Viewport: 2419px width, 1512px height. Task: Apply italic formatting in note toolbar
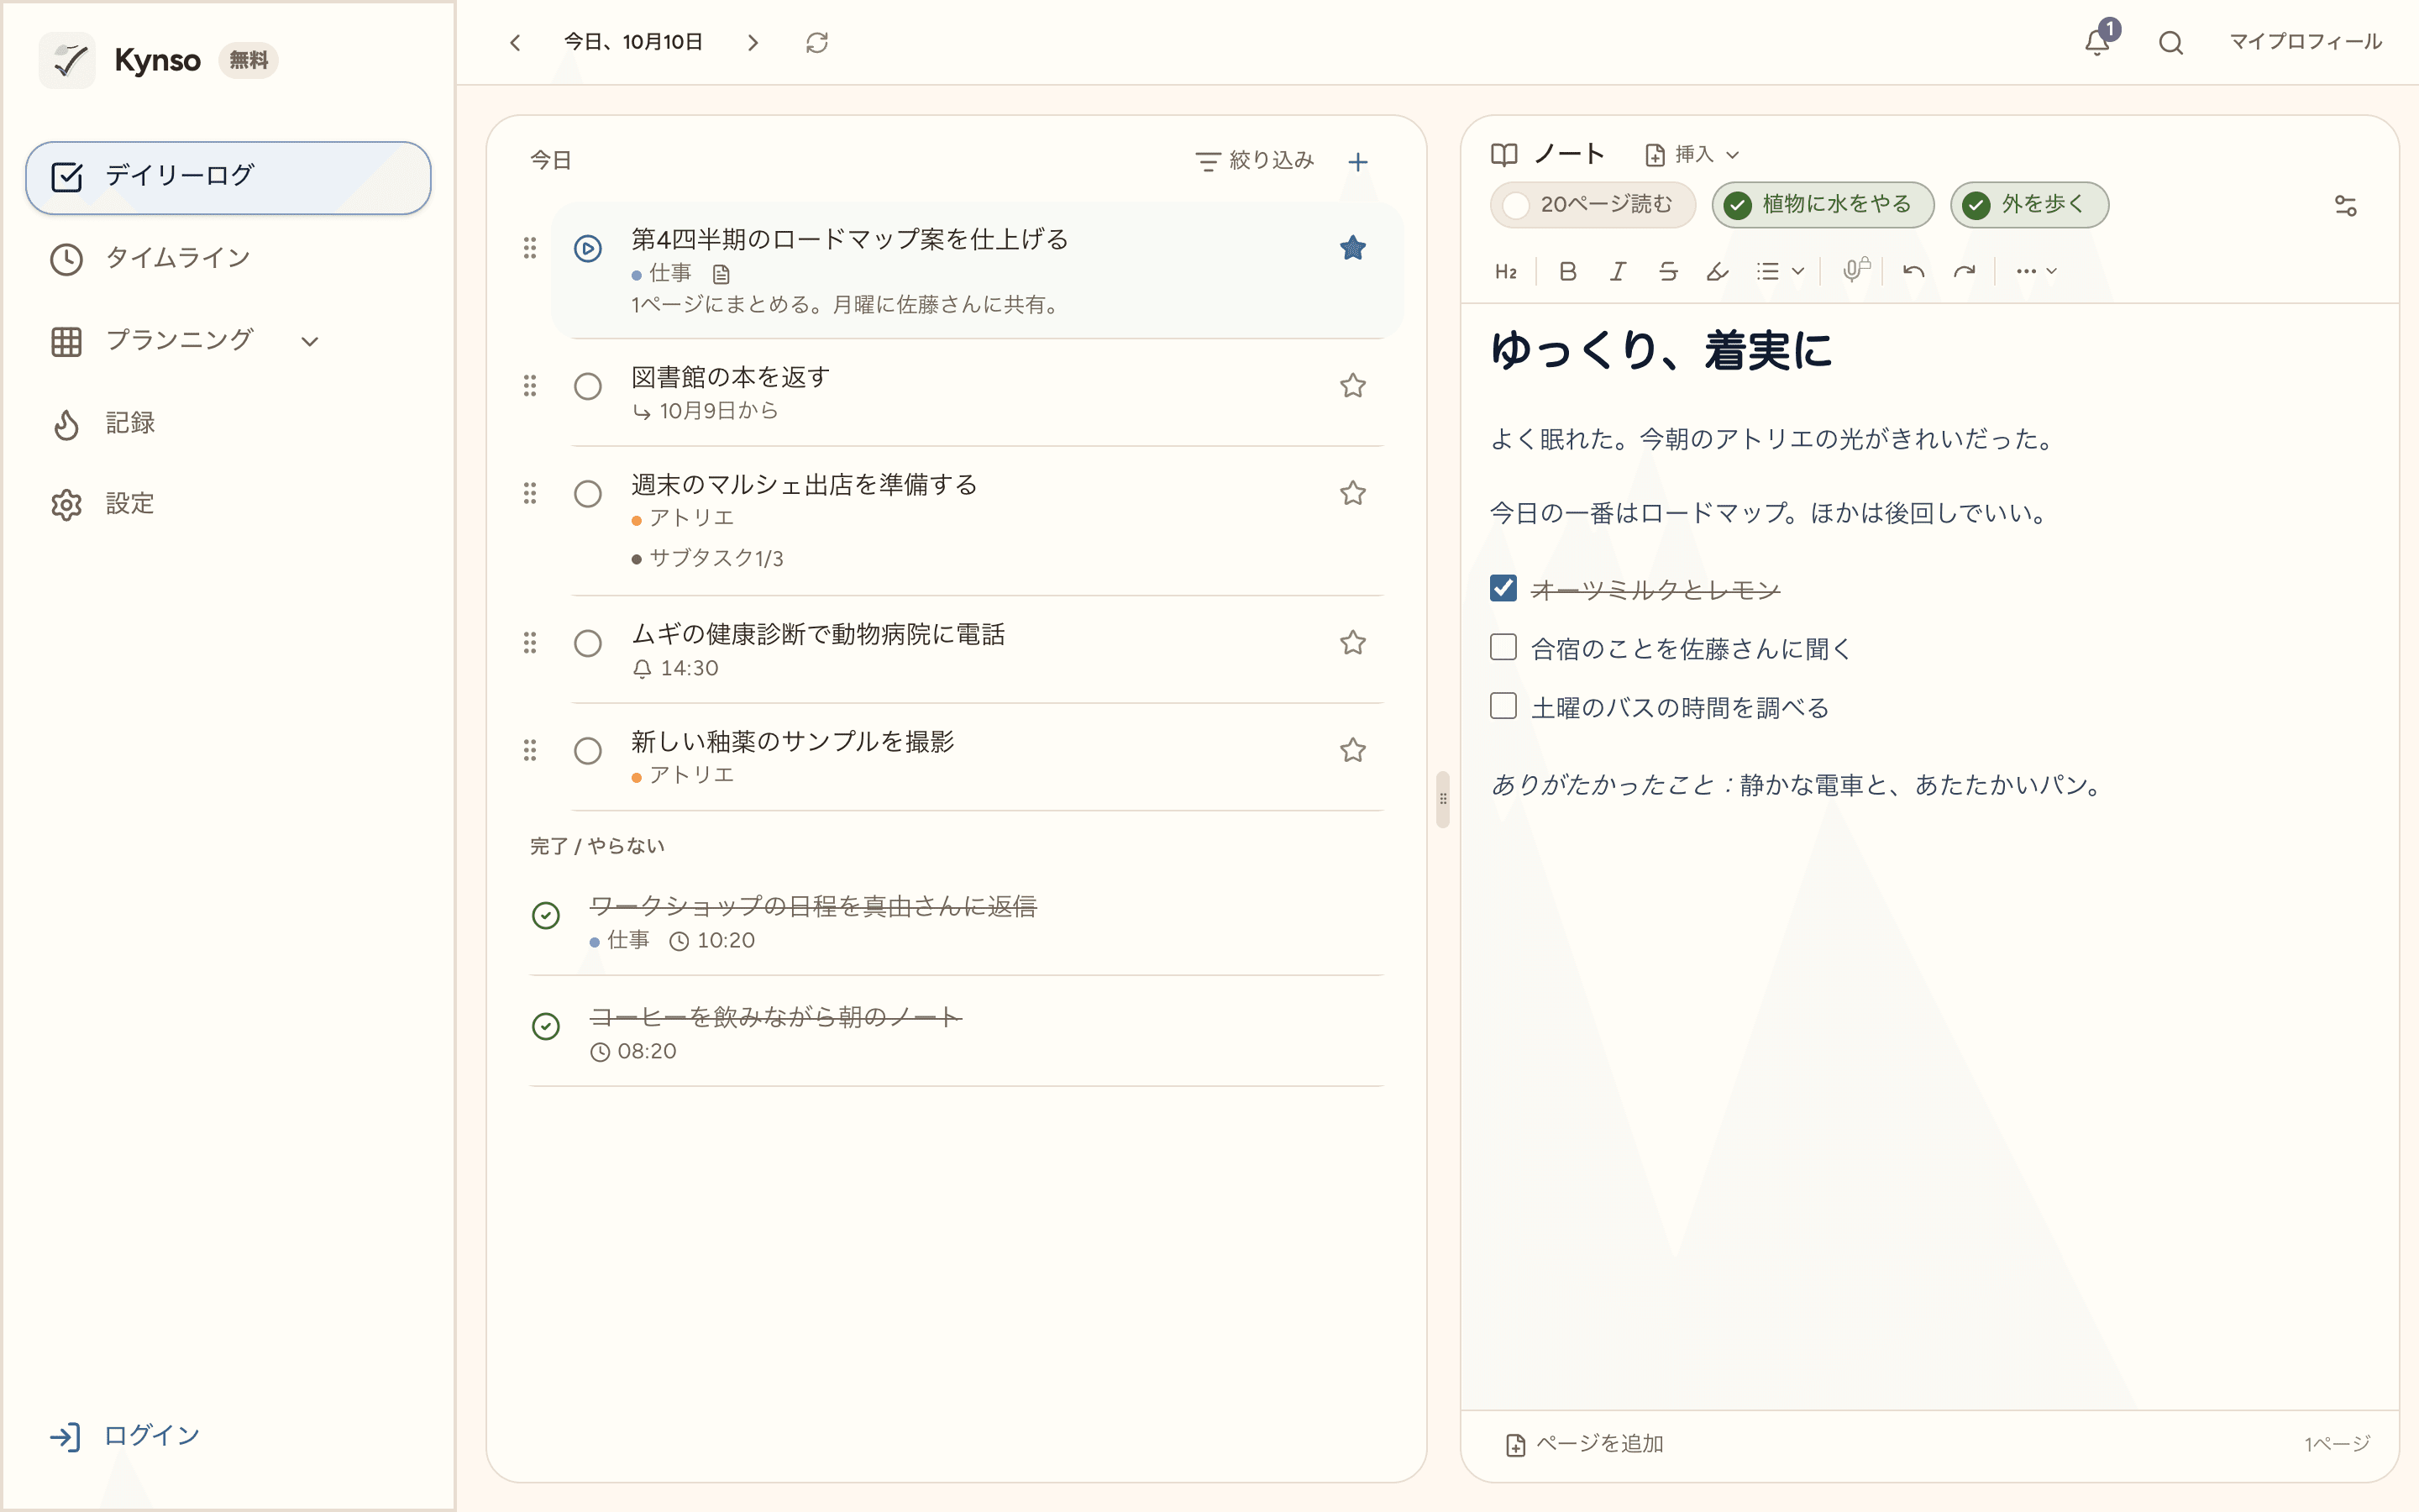click(x=1618, y=271)
